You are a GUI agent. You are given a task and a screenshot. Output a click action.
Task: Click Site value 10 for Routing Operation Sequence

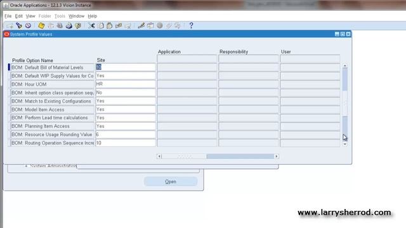pyautogui.click(x=126, y=143)
